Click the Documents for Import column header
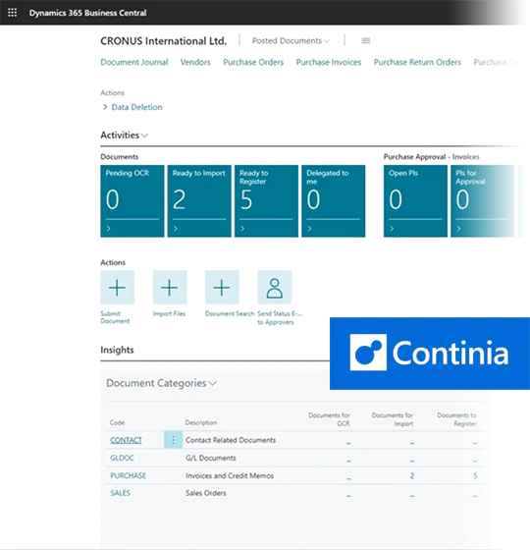This screenshot has width=530, height=550. [x=393, y=419]
